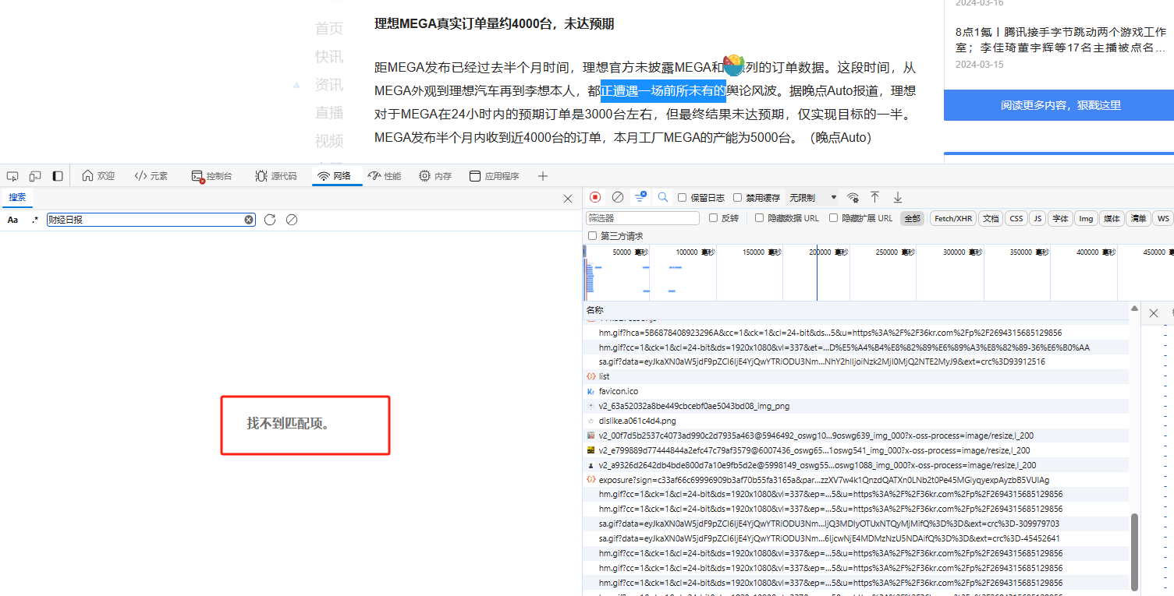Viewport: 1174px width, 596px height.
Task: Select the exposure?sign=c33af66c request row
Action: click(856, 480)
